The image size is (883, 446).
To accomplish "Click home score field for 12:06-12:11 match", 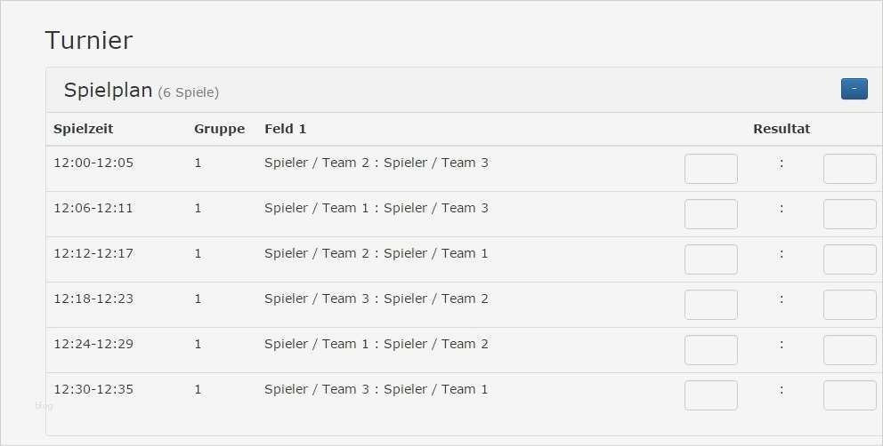I will pyautogui.click(x=710, y=214).
